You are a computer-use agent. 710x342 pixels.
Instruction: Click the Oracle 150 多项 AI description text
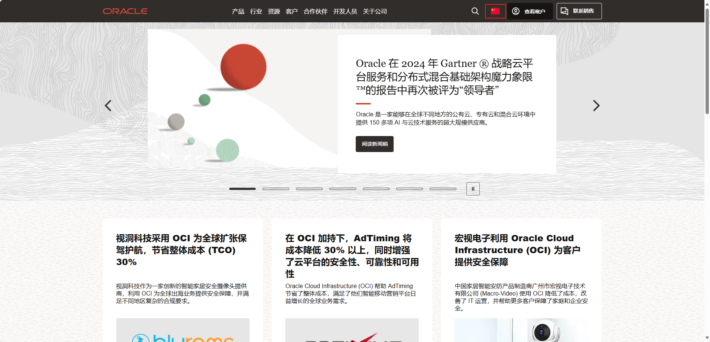[446, 118]
